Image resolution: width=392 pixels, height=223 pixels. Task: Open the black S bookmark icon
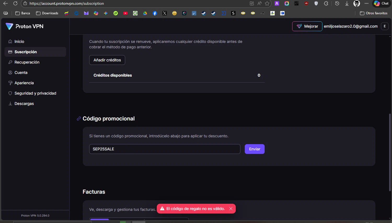point(233,13)
